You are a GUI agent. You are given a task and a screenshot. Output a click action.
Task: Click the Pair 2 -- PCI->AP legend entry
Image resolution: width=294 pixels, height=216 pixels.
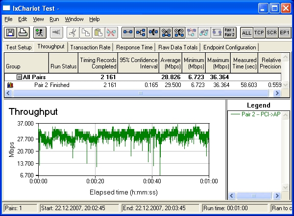(255, 114)
